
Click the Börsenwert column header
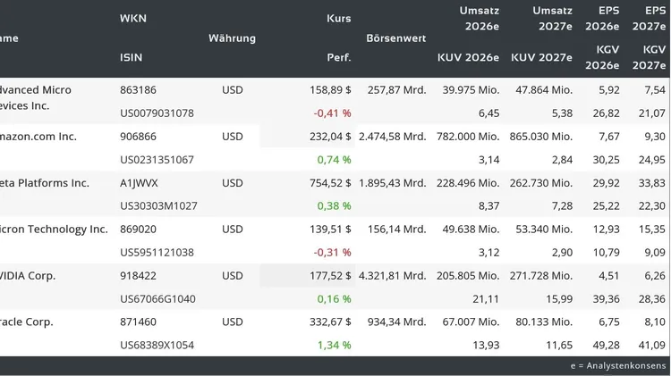coord(395,38)
